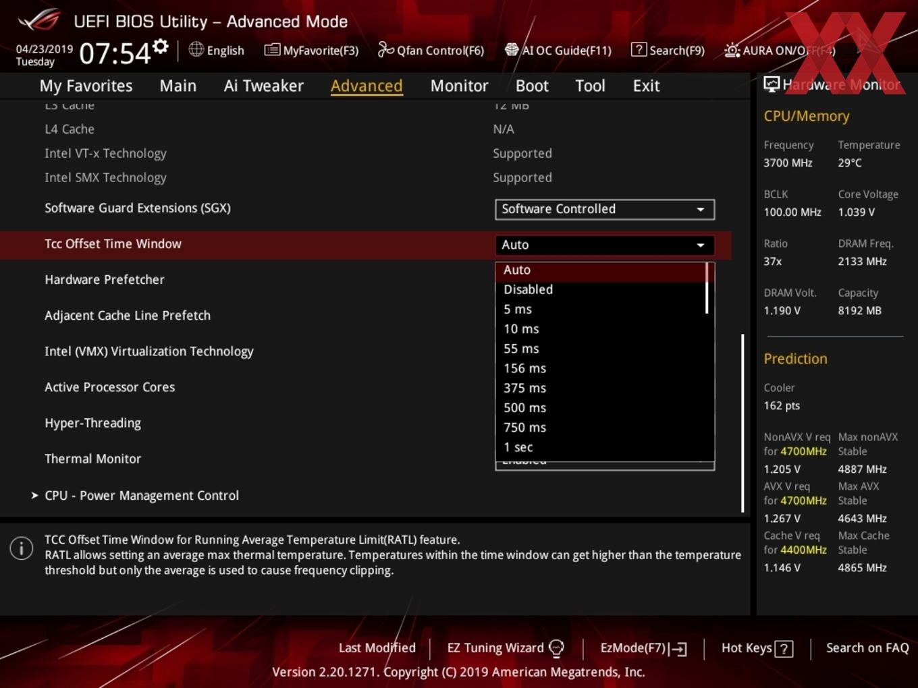
Task: Click the dropdown list scrollbar thumb
Action: pyautogui.click(x=707, y=288)
